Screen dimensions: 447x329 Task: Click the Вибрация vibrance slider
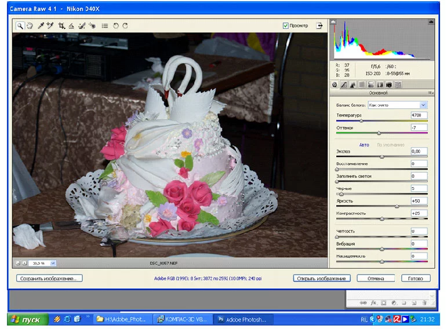point(381,249)
